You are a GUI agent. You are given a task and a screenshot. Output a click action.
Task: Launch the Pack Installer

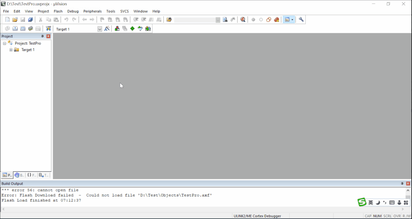[148, 29]
